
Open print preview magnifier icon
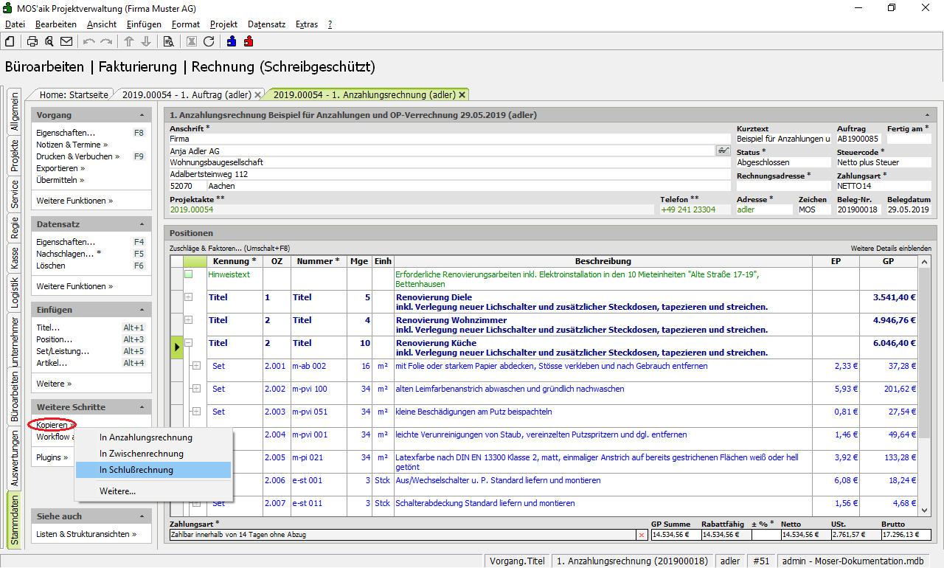[49, 41]
